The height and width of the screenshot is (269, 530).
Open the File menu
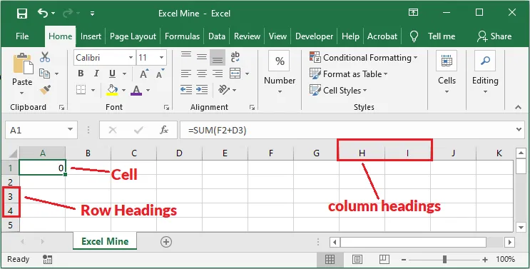click(22, 36)
